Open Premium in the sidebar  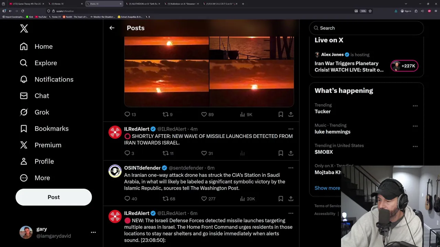coord(41,145)
